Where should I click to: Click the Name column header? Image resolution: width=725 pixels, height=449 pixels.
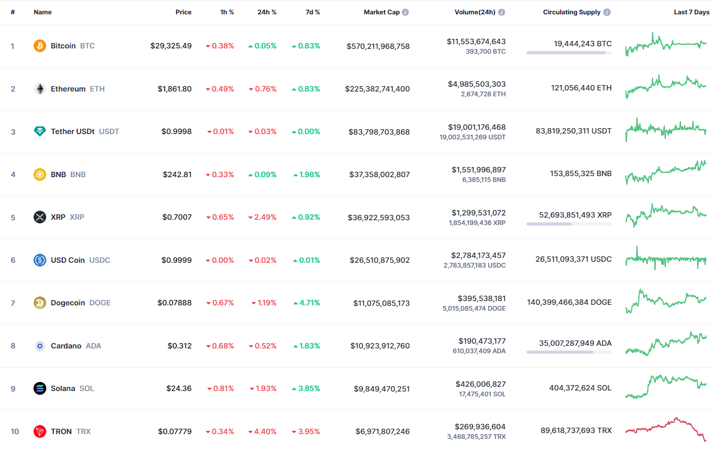[x=43, y=12]
